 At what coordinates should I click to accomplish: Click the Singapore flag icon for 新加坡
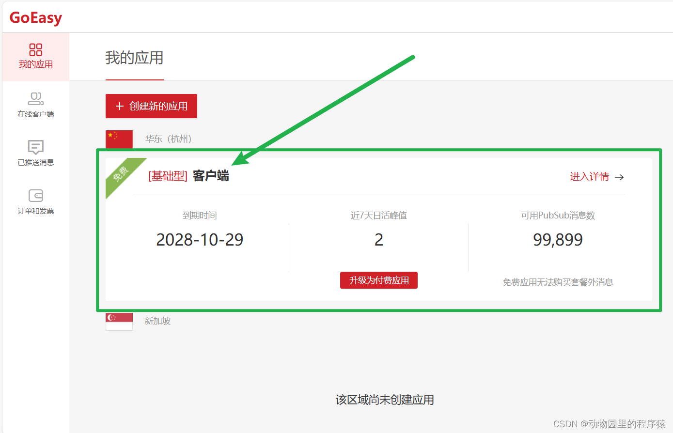pyautogui.click(x=119, y=321)
